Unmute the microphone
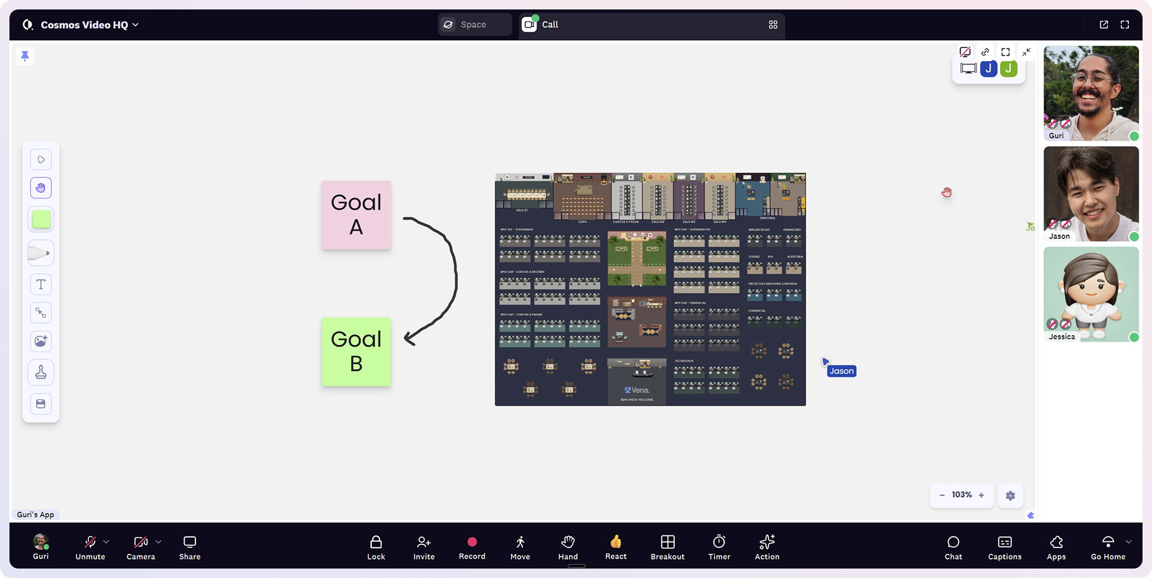Viewport: 1152px width, 578px height. click(90, 547)
